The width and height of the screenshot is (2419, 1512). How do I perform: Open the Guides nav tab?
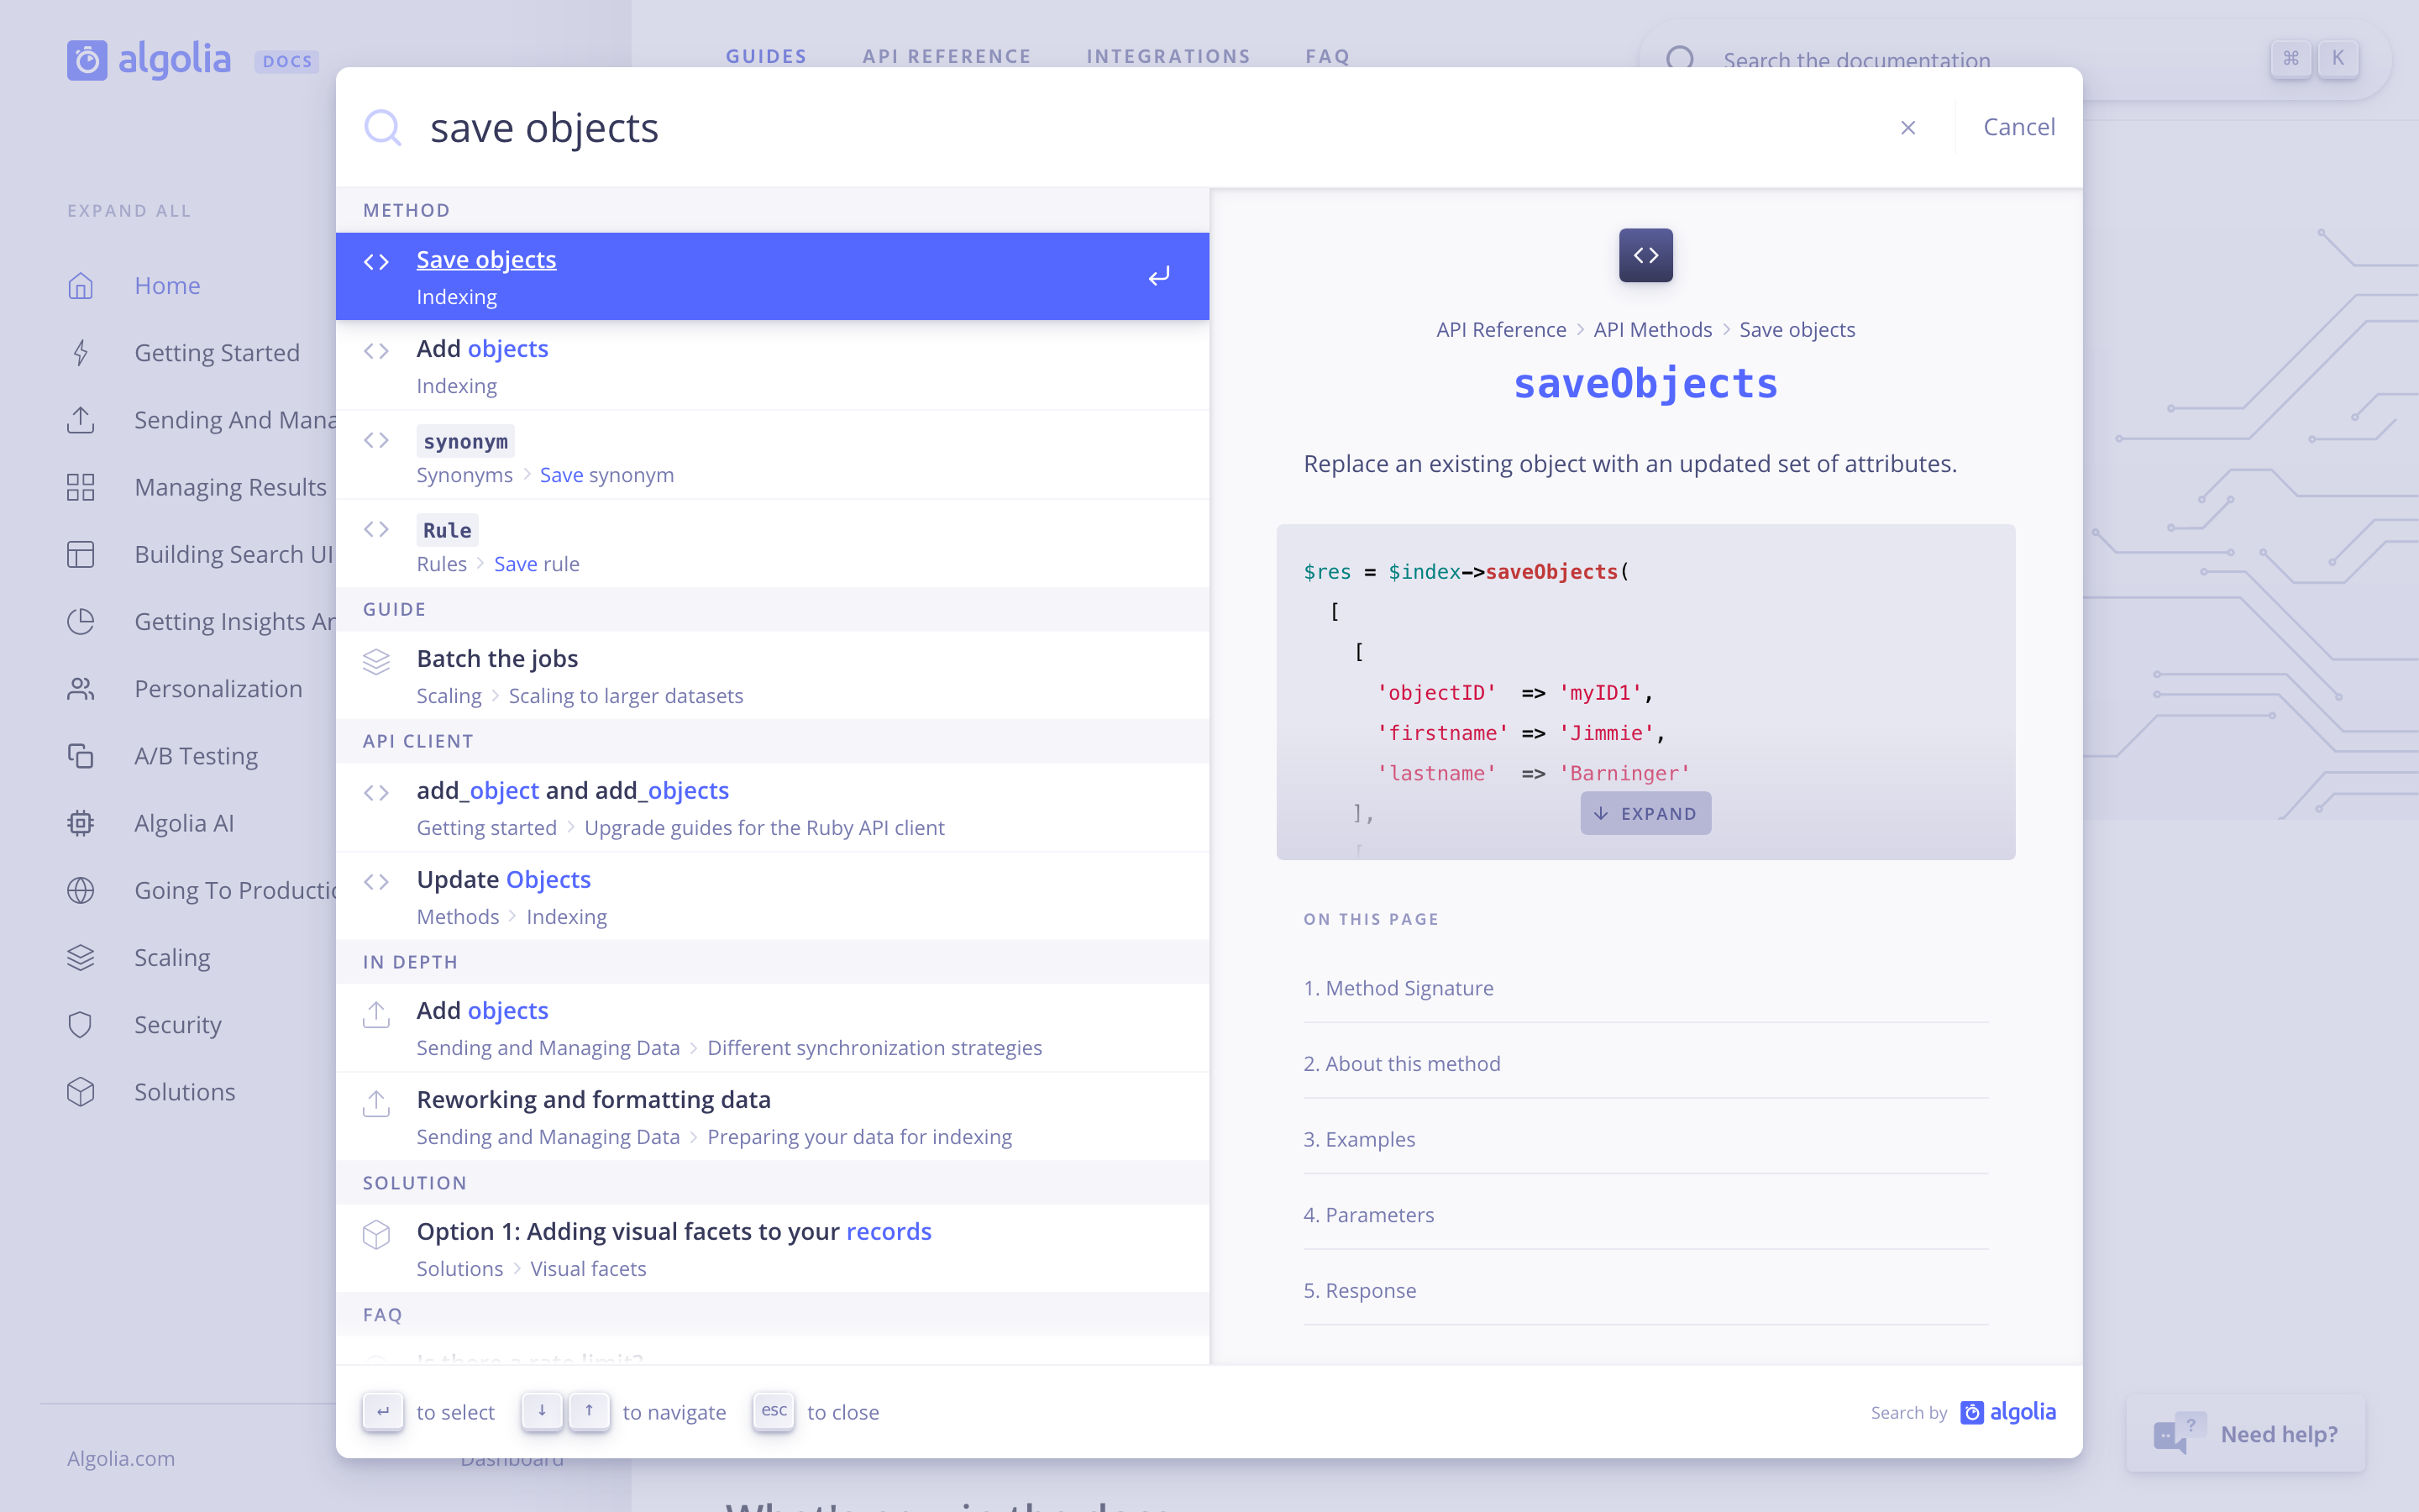point(766,56)
